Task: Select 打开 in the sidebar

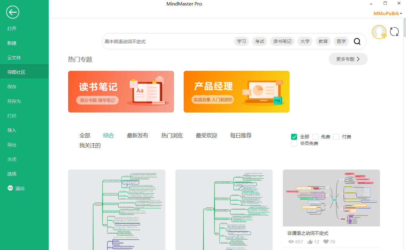Action: [x=24, y=29]
